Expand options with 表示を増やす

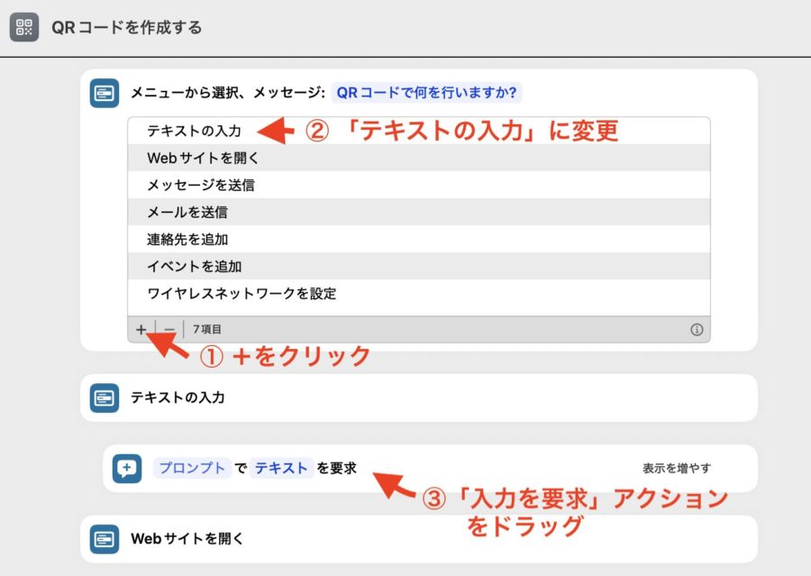(676, 469)
